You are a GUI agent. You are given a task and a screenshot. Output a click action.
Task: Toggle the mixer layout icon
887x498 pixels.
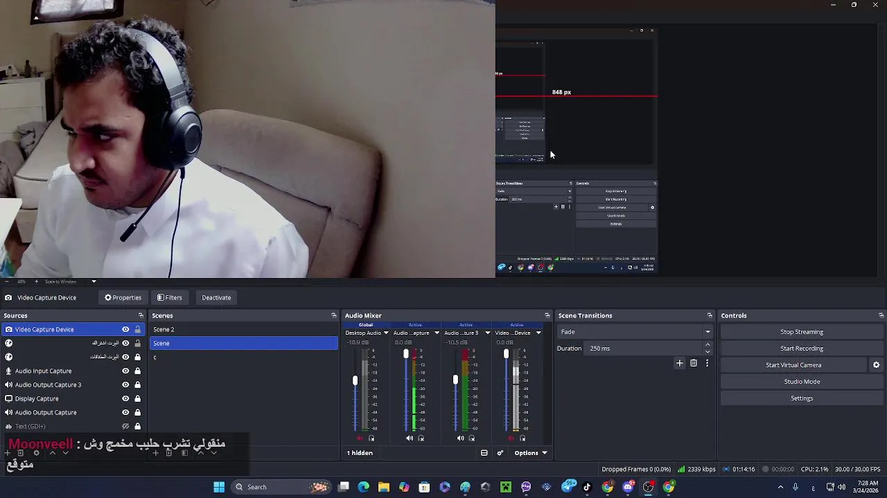pyautogui.click(x=484, y=453)
